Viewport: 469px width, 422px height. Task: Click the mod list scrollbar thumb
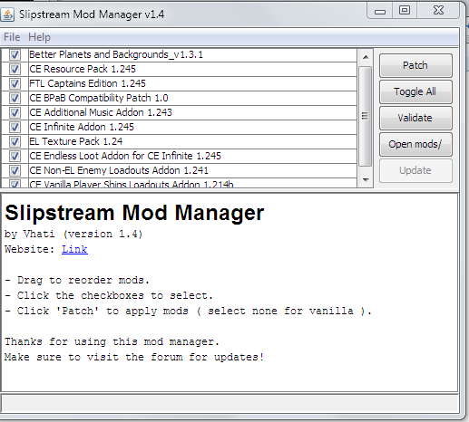click(366, 116)
